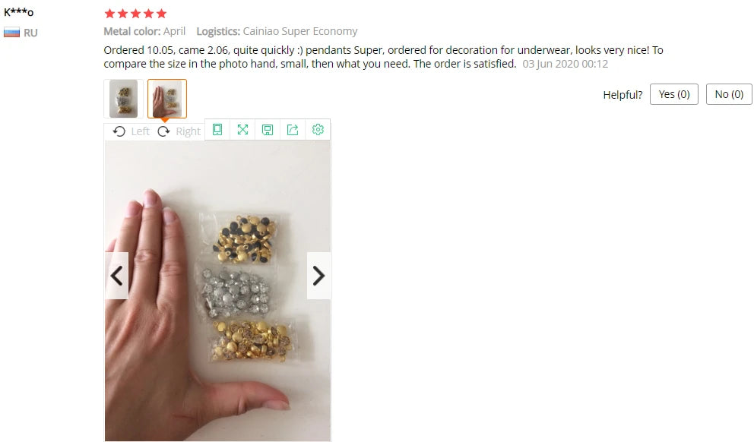Rotate the review photo left
The width and height of the screenshot is (754, 442).
(131, 131)
